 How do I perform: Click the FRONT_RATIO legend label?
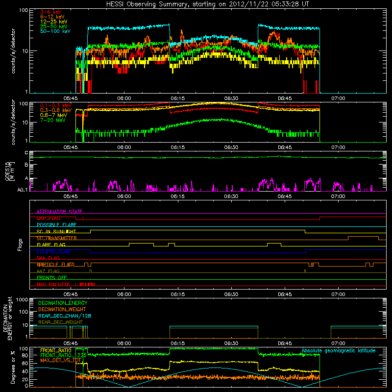(x=56, y=350)
